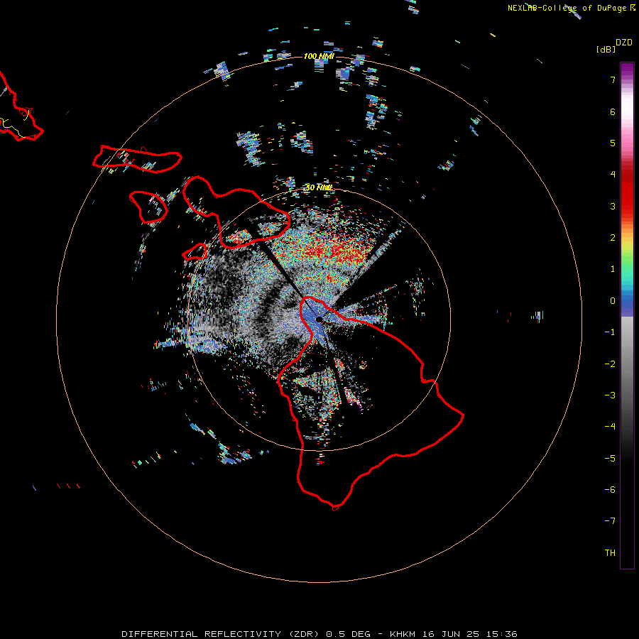Click the -7 value on color scale

pos(610,521)
